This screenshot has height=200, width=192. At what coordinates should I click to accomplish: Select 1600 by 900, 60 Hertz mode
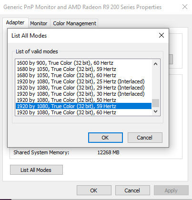(83, 63)
